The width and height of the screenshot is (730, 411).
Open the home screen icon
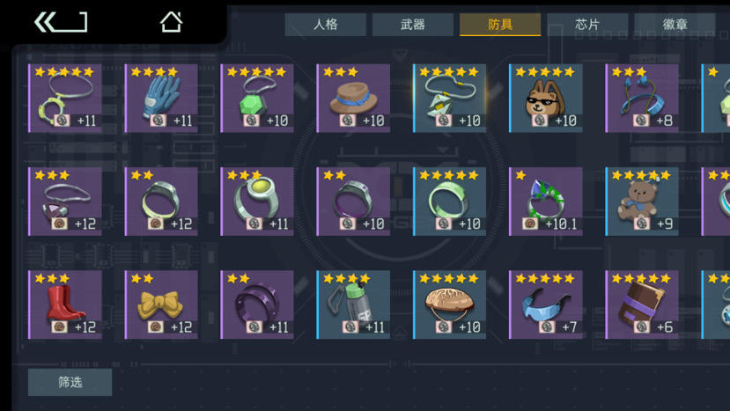click(x=171, y=22)
